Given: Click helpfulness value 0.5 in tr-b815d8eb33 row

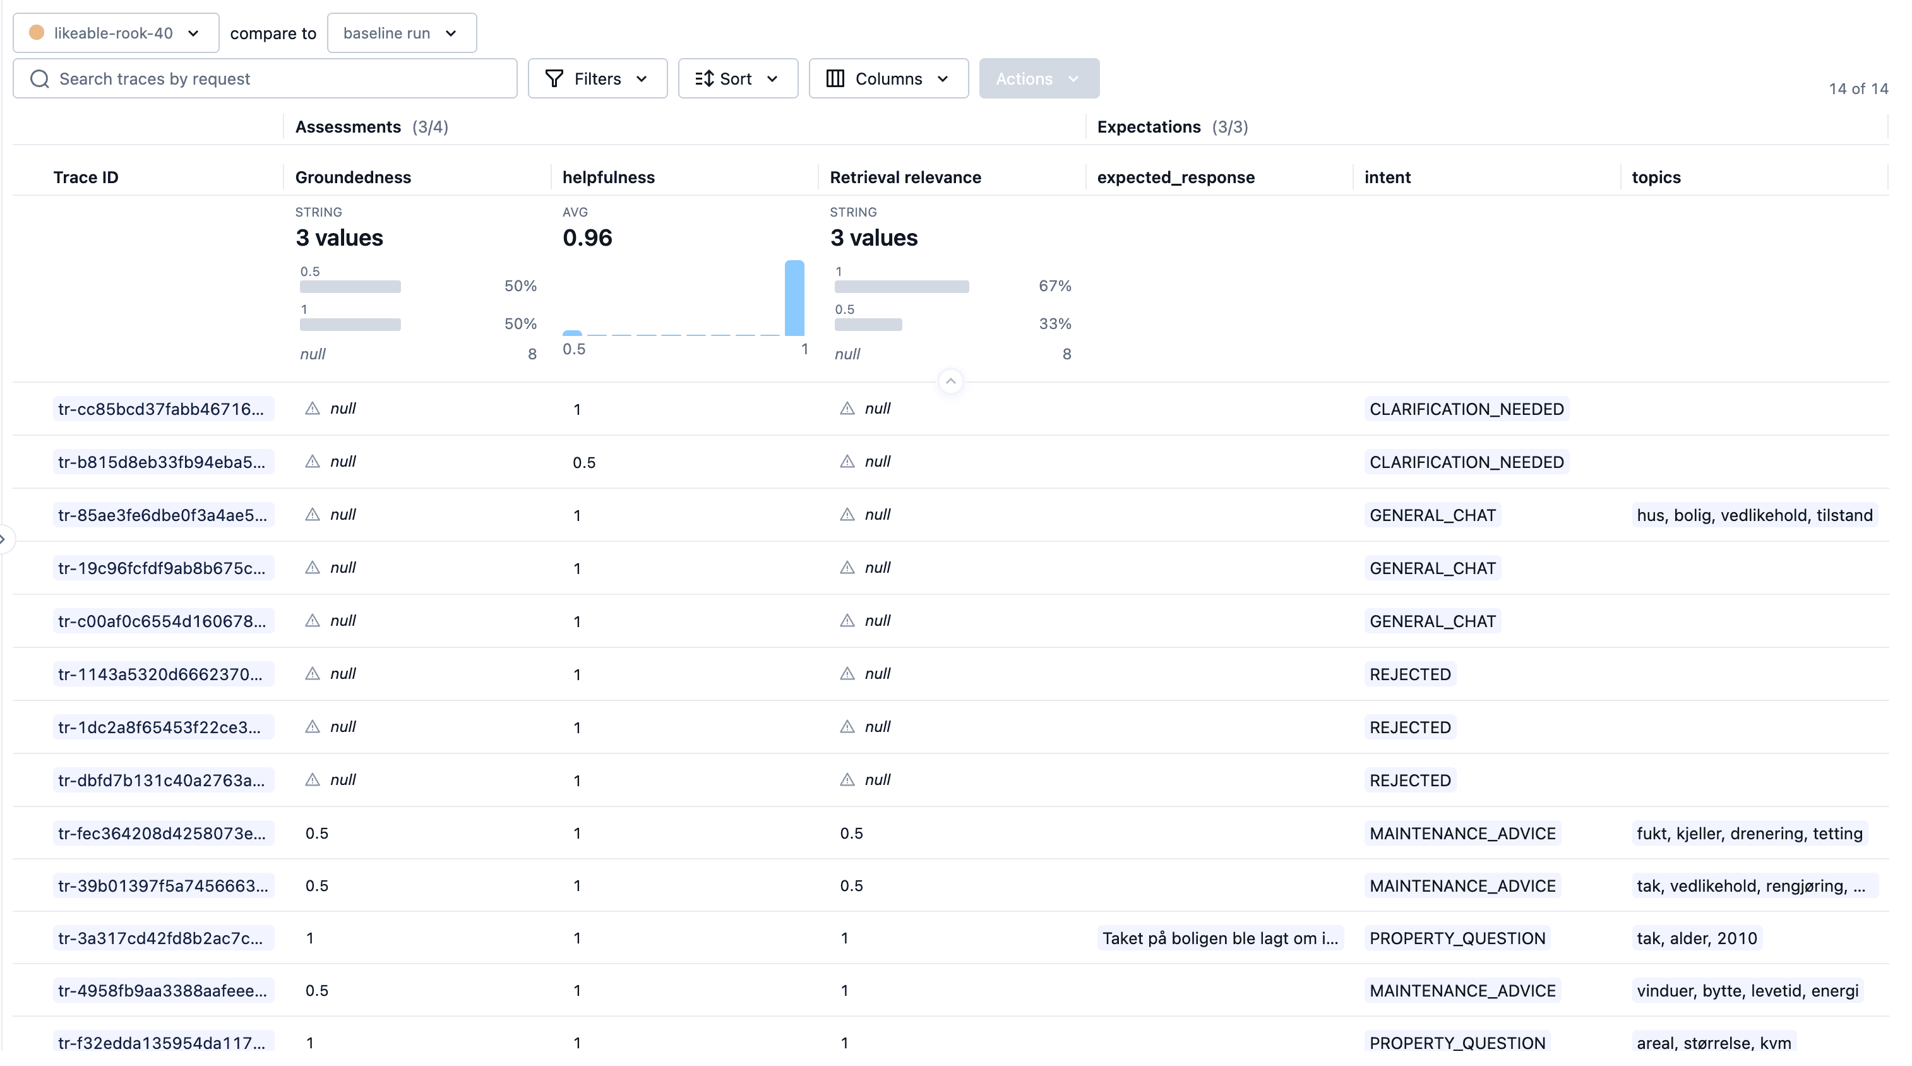Looking at the screenshot, I should click(x=584, y=462).
